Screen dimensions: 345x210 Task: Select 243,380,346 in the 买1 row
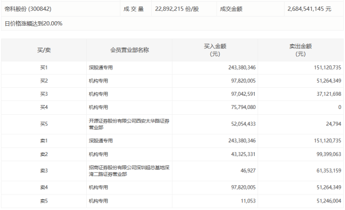click(242, 68)
